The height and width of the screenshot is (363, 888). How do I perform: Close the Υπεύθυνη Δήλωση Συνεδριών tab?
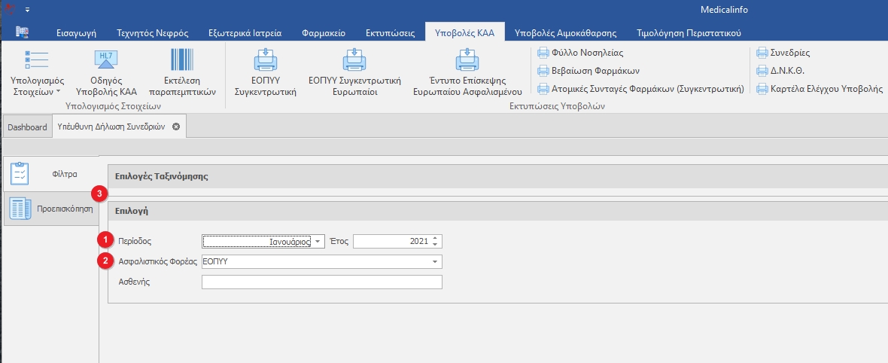point(176,127)
